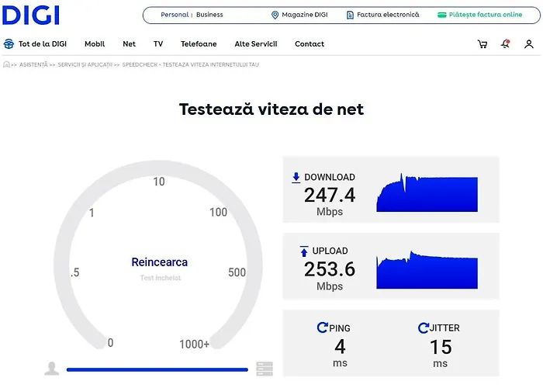Click the home breadcrumb icon
This screenshot has height=388, width=543.
click(7, 65)
